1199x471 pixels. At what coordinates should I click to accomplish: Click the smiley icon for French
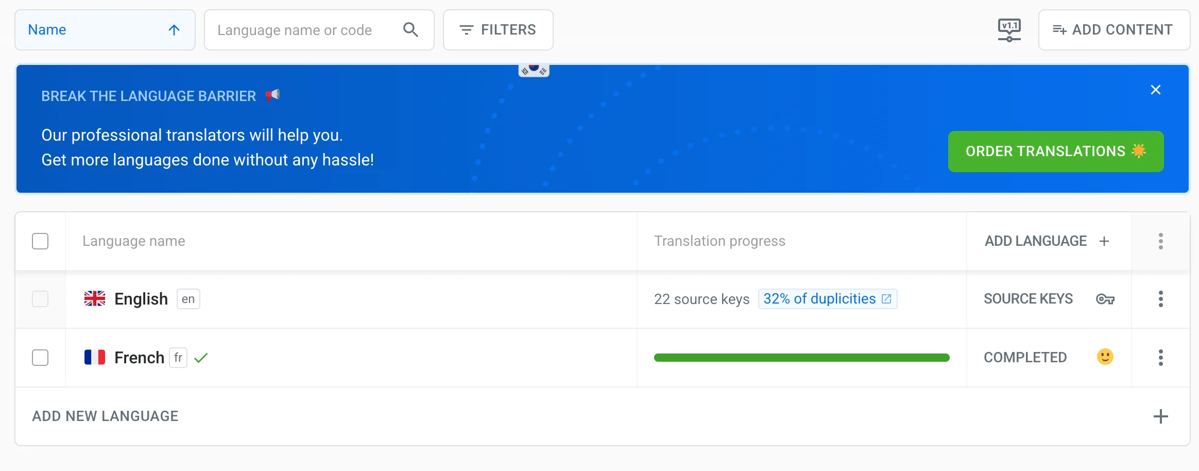click(1105, 357)
